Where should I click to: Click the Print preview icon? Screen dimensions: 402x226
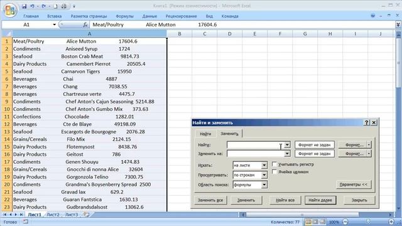[x=64, y=6]
